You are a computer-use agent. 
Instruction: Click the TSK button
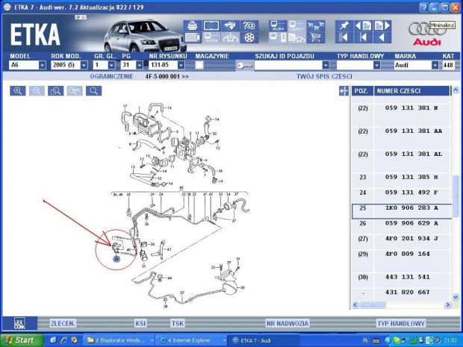[178, 323]
